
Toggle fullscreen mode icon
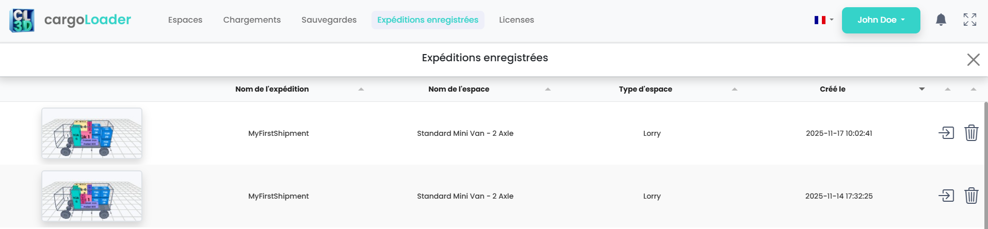pos(970,20)
